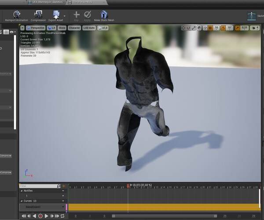
Task: Click the Reimport Animation toolbar icon
Action: click(x=17, y=15)
